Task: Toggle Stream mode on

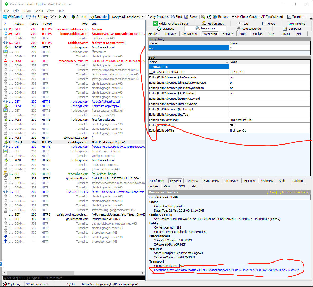Action: coord(79,17)
